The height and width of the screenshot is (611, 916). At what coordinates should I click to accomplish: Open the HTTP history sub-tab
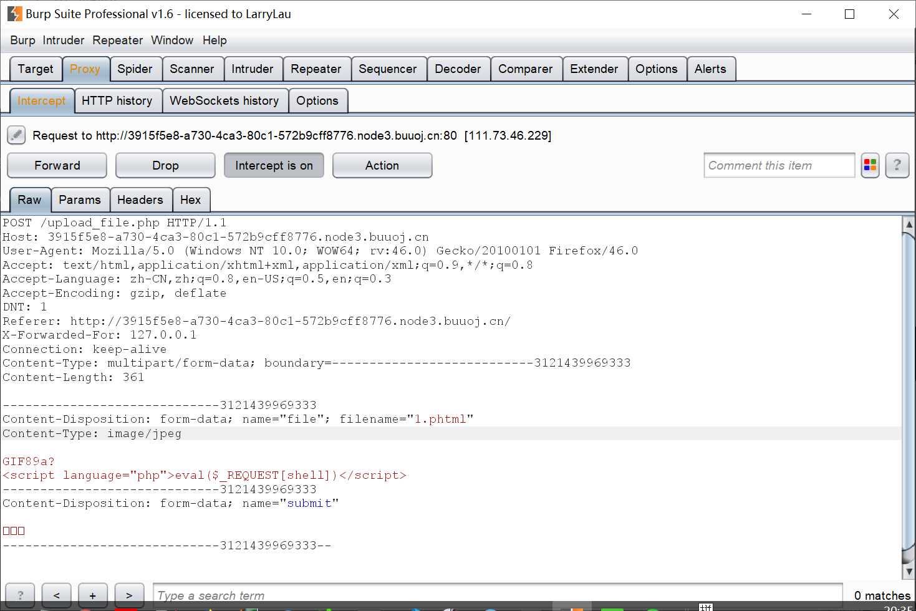pos(117,100)
